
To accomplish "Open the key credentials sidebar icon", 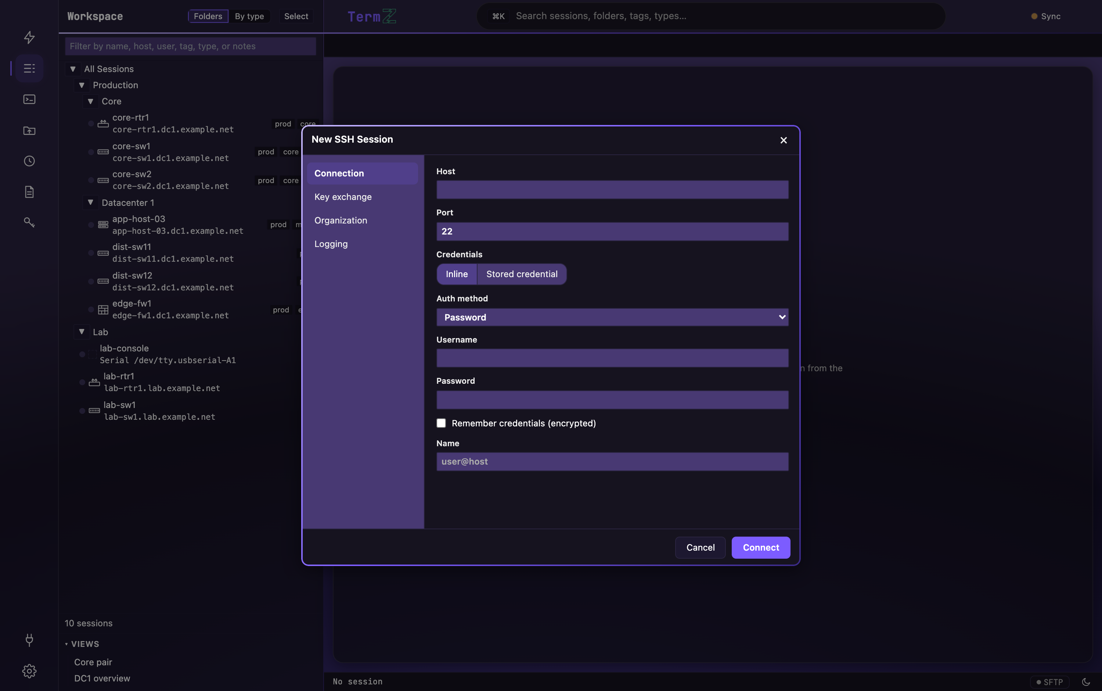I will coord(29,223).
